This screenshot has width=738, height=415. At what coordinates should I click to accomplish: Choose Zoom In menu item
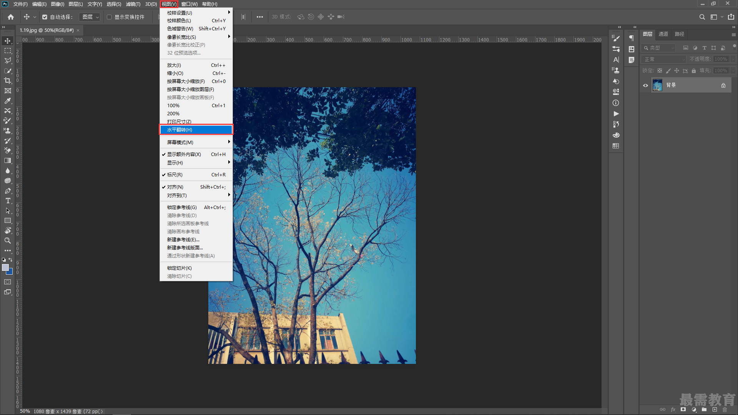coord(196,65)
